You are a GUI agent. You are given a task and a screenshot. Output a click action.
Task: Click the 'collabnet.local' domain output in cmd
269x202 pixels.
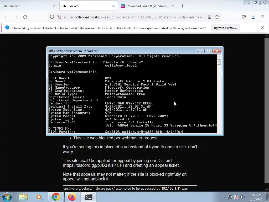click(121, 65)
